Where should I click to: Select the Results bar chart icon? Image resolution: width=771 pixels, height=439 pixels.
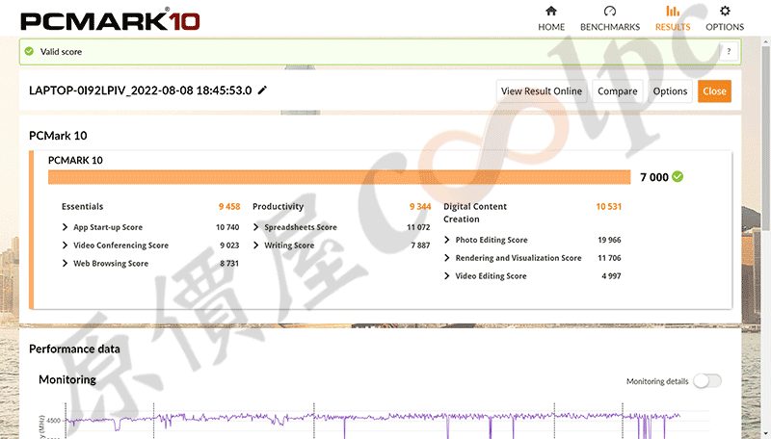(x=673, y=11)
